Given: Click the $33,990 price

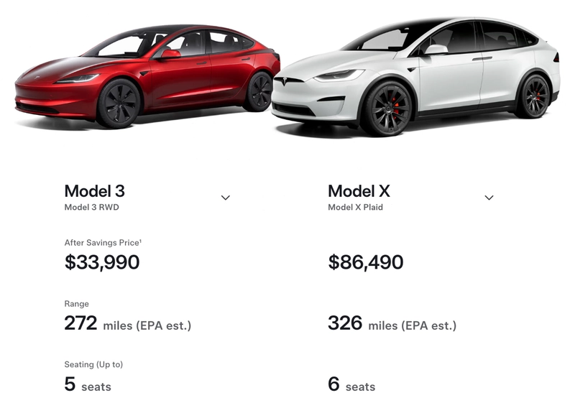Looking at the screenshot, I should click(102, 262).
